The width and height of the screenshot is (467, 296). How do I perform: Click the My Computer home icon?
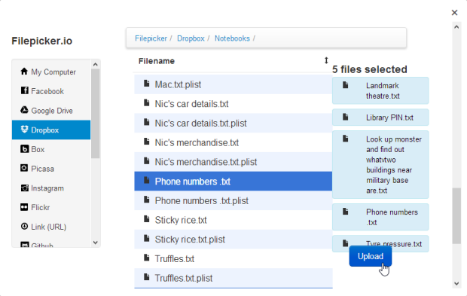click(x=24, y=71)
